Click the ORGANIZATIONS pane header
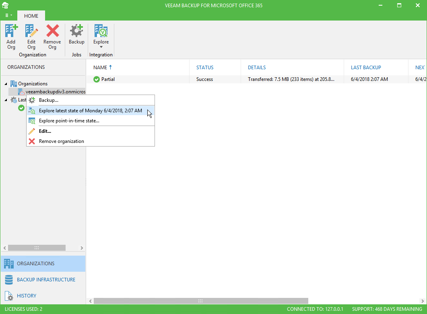427x314 pixels. tap(26, 67)
